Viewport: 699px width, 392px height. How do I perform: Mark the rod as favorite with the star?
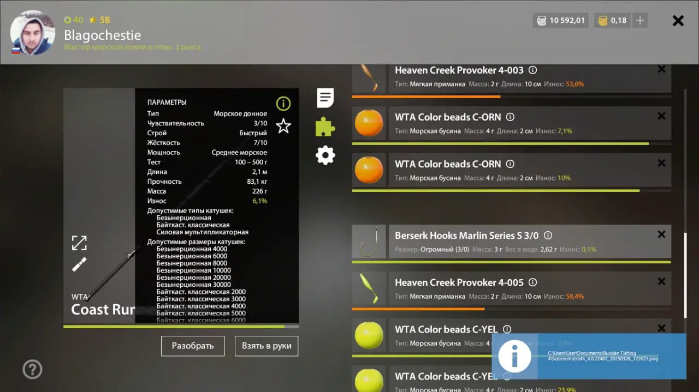pos(283,126)
